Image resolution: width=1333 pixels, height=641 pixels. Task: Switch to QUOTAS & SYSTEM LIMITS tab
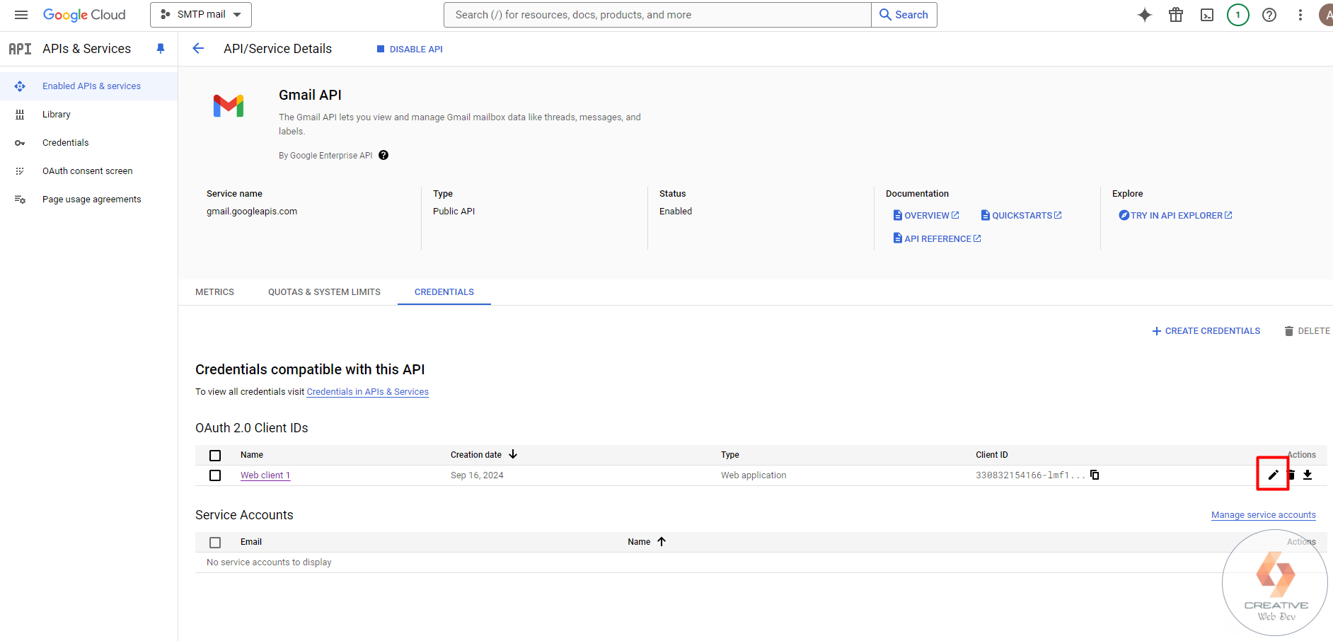tap(324, 292)
